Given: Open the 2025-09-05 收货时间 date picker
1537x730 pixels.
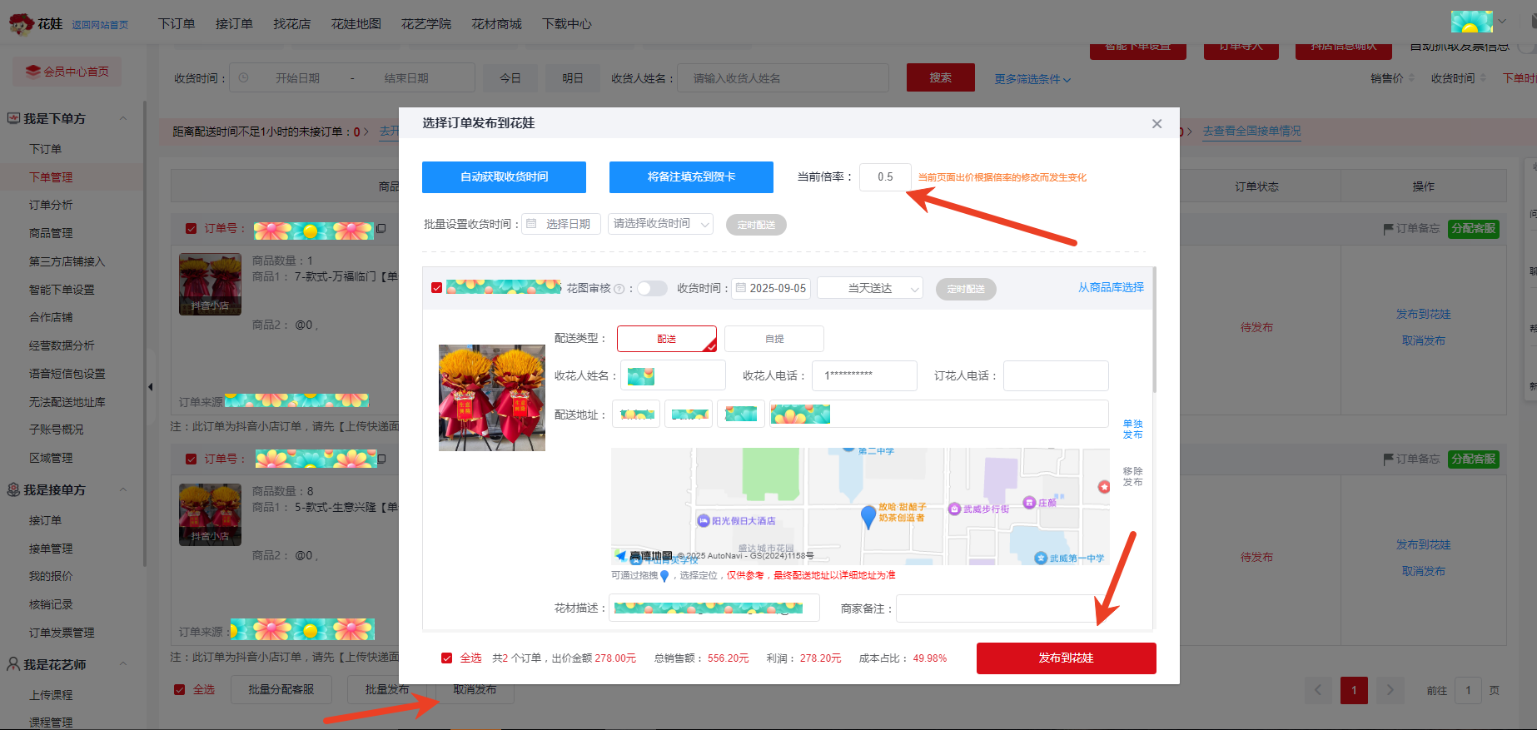Looking at the screenshot, I should pyautogui.click(x=771, y=288).
